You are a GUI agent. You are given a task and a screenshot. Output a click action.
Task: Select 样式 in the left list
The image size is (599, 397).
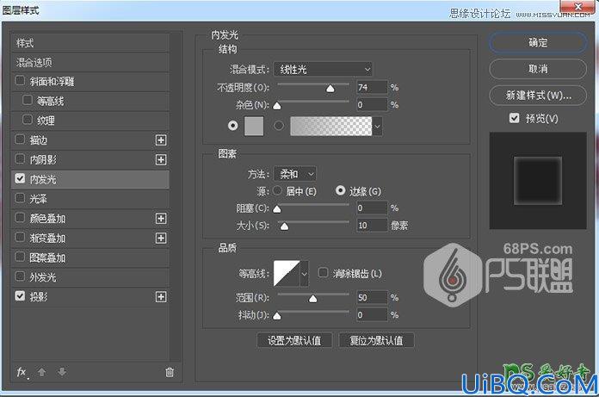pyautogui.click(x=90, y=43)
